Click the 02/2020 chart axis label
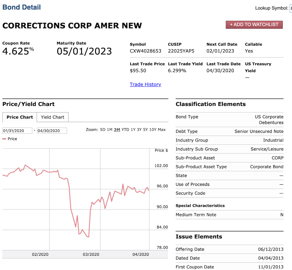This screenshot has width=292, height=270. (x=40, y=254)
